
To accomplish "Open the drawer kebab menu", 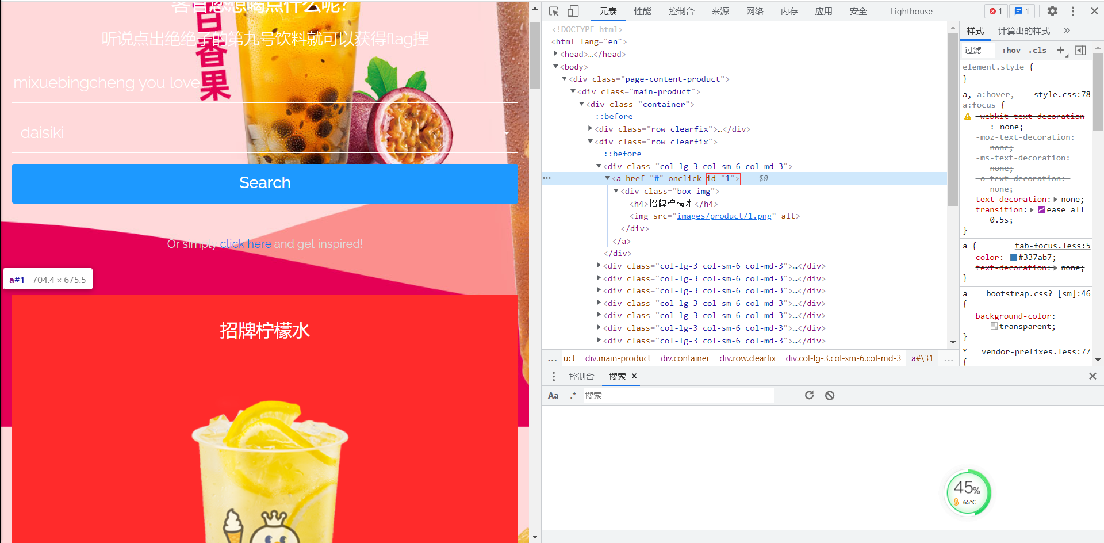I will pyautogui.click(x=554, y=376).
